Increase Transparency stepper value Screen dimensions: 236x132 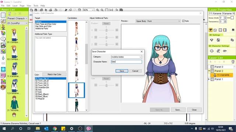tap(225, 21)
